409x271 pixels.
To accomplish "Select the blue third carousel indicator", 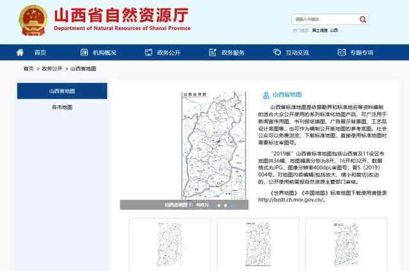I will tap(233, 206).
